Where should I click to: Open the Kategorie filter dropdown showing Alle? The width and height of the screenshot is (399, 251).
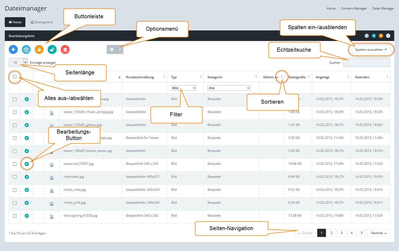coord(229,88)
